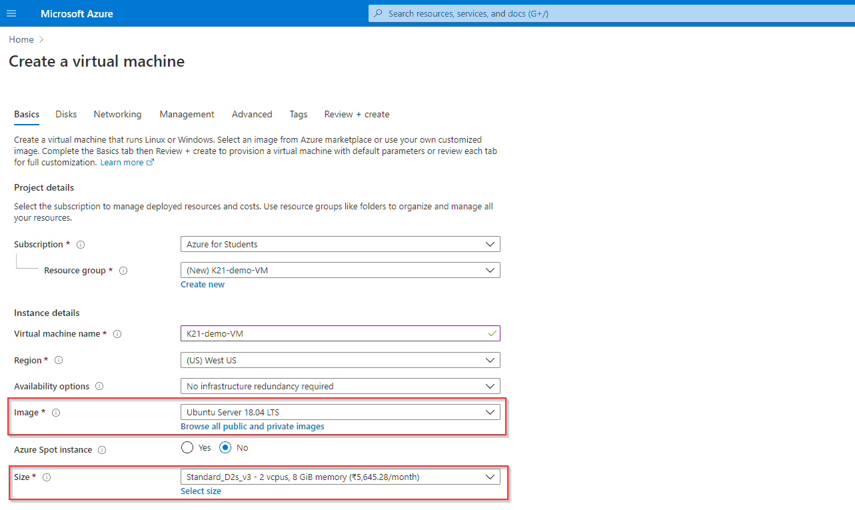The image size is (855, 510).
Task: Click the info icon beside Region
Action: tap(58, 359)
